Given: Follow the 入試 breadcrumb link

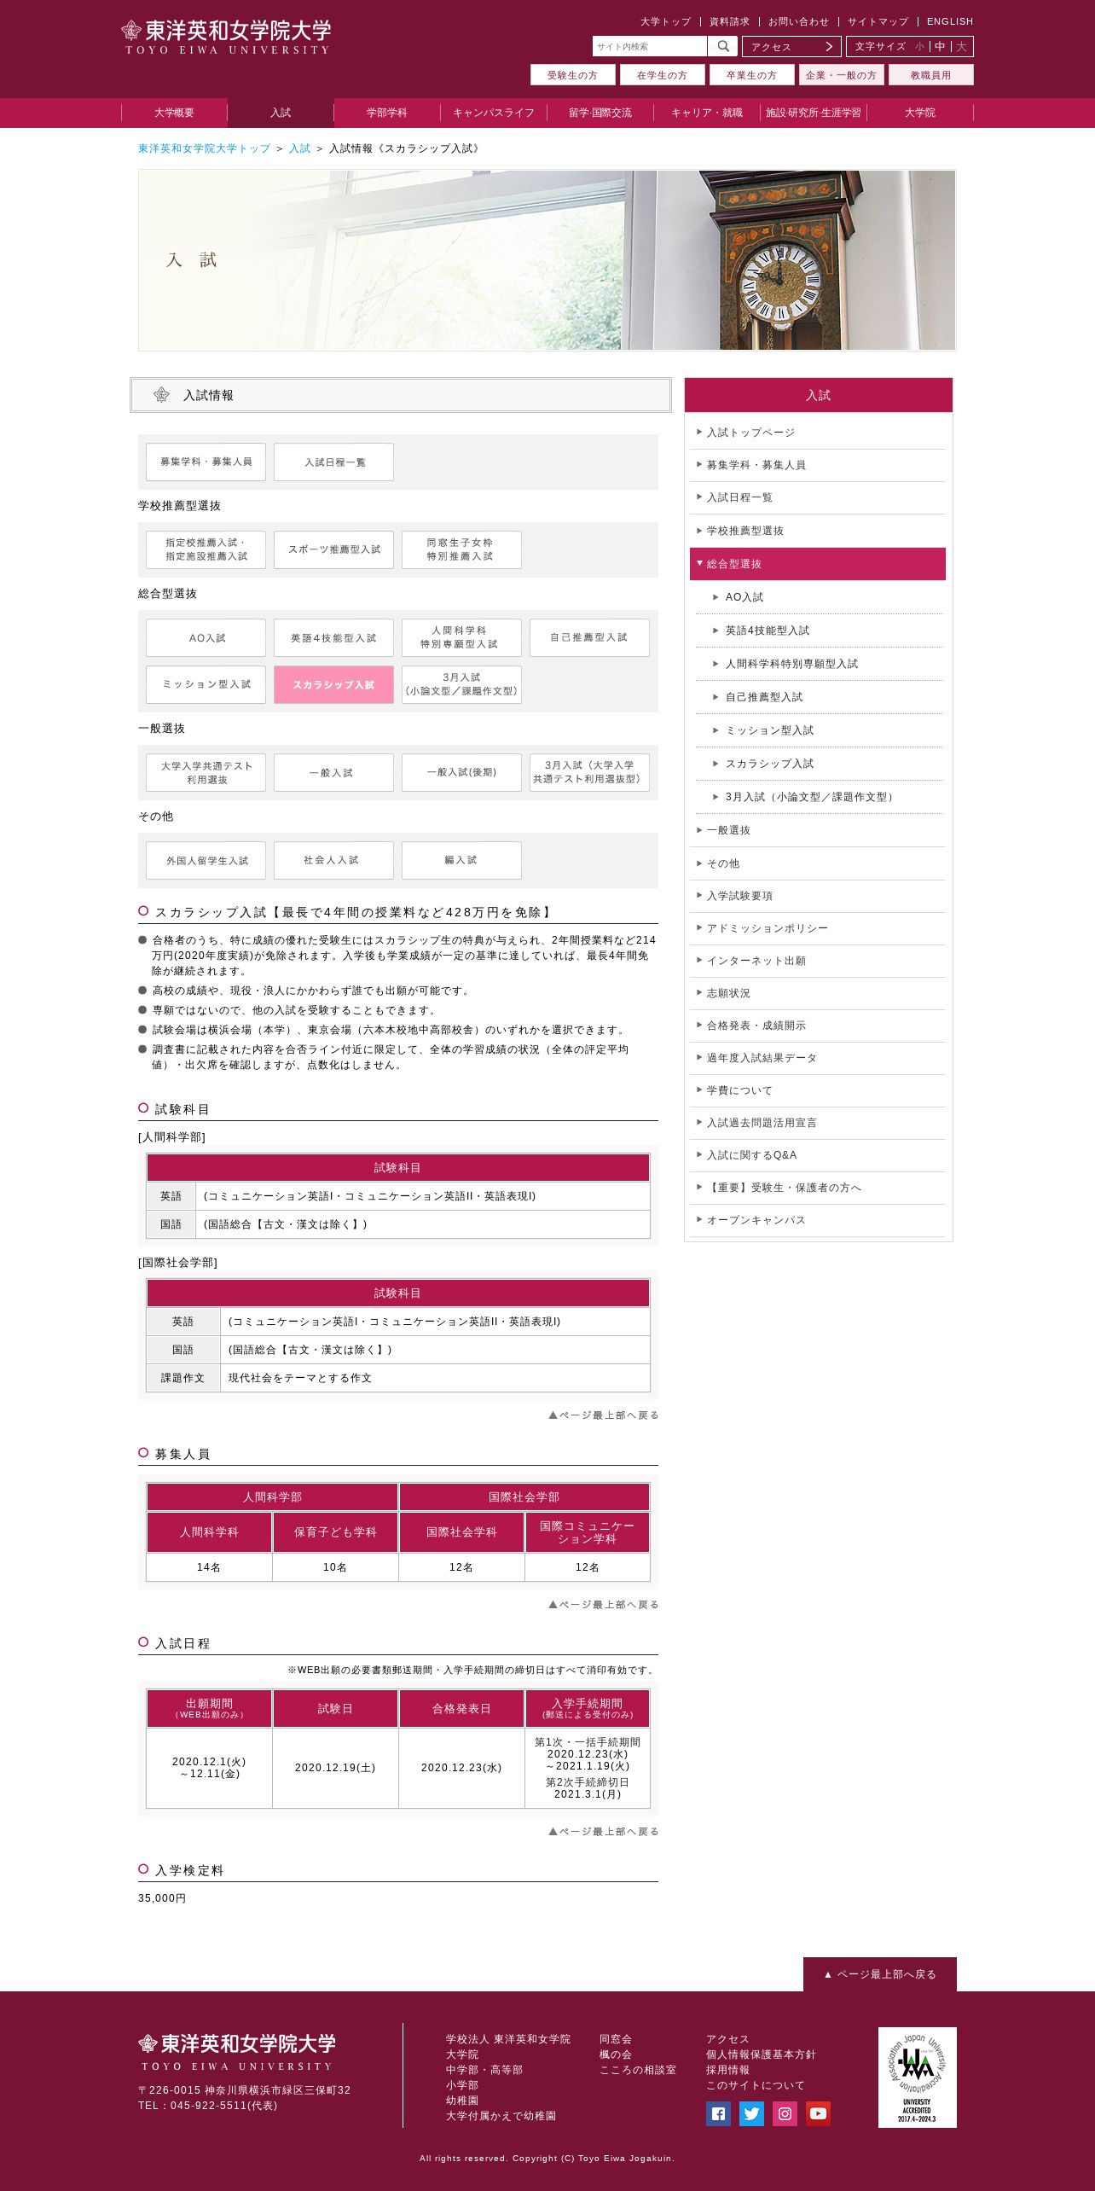Looking at the screenshot, I should 299,148.
